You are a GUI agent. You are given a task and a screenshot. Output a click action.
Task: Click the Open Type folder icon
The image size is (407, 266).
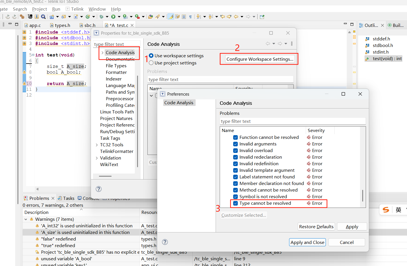(151, 17)
